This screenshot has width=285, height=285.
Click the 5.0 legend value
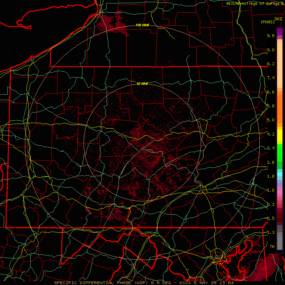[271, 120]
